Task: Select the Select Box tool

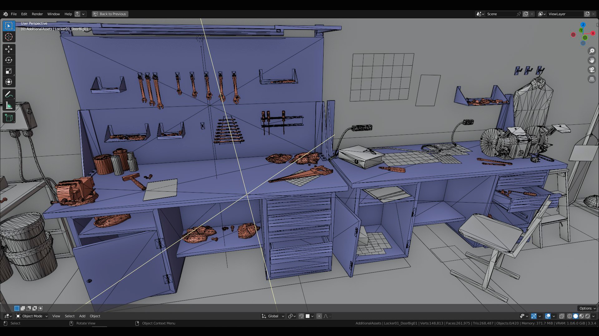Action: point(9,26)
